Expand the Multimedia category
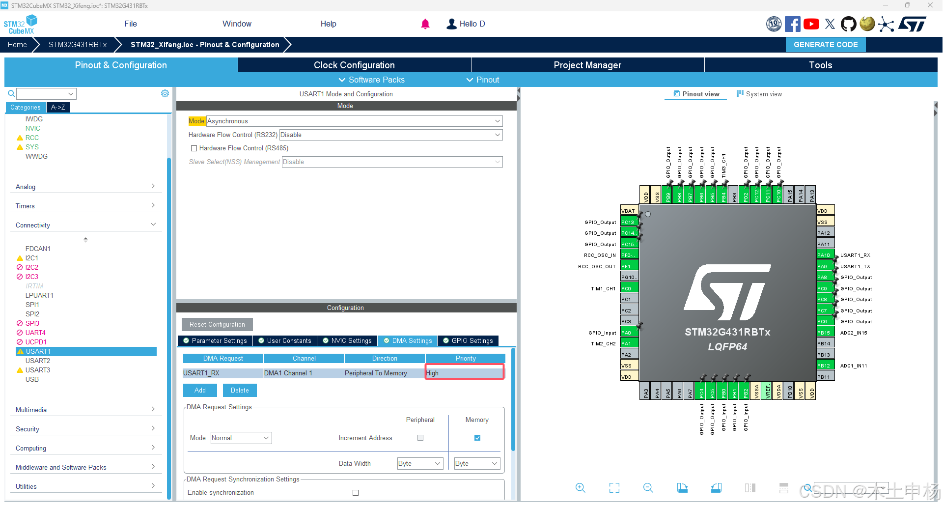This screenshot has width=943, height=507. (x=86, y=410)
